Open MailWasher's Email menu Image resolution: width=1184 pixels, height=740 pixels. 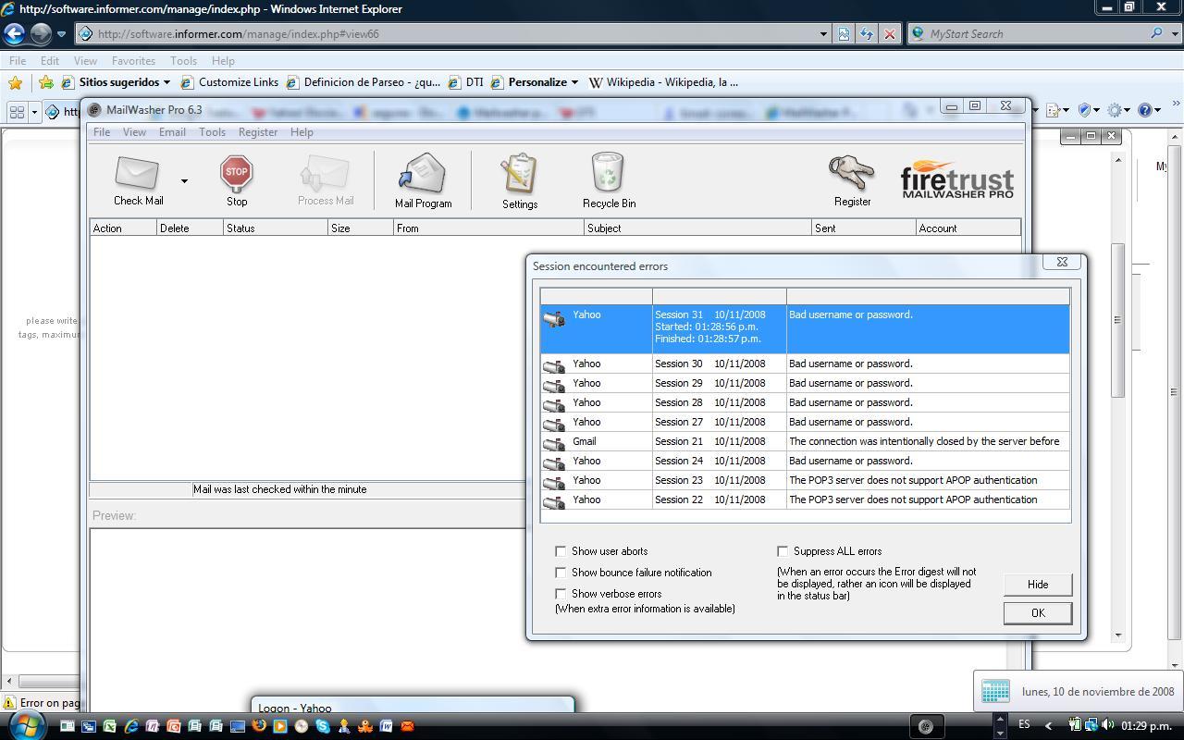(172, 132)
